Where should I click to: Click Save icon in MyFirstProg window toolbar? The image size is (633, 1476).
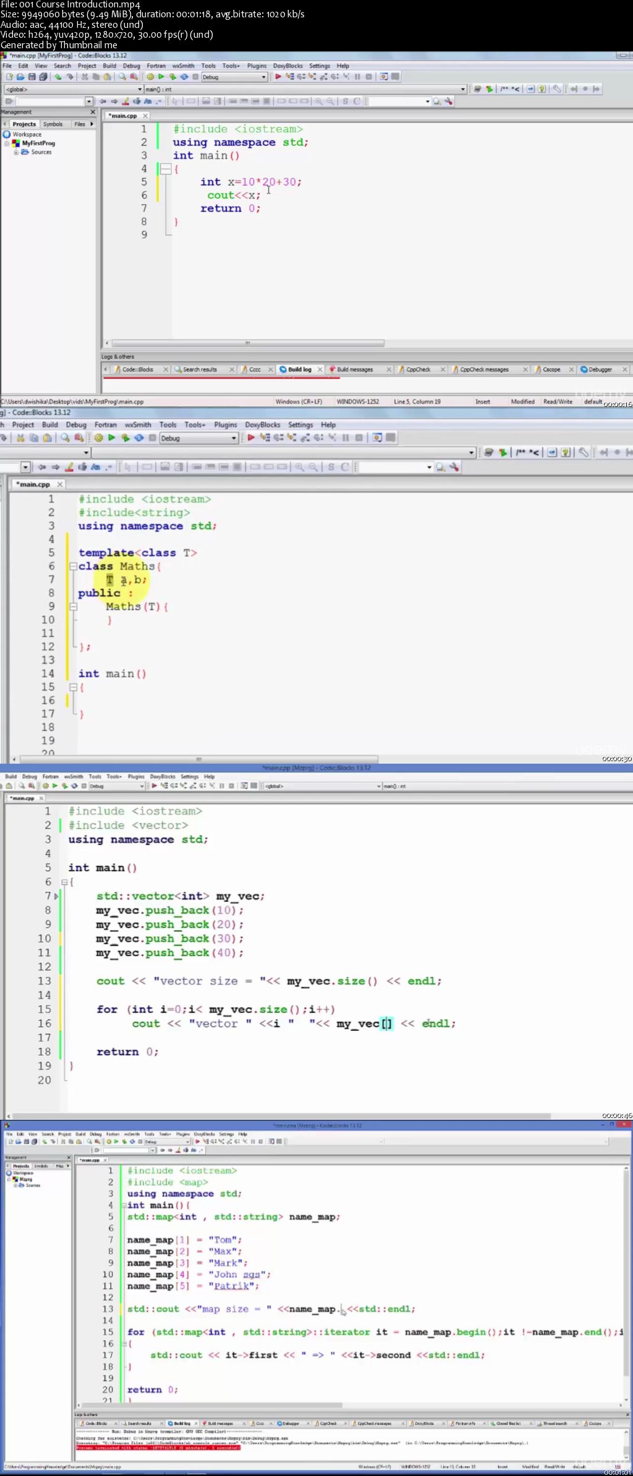(x=32, y=77)
